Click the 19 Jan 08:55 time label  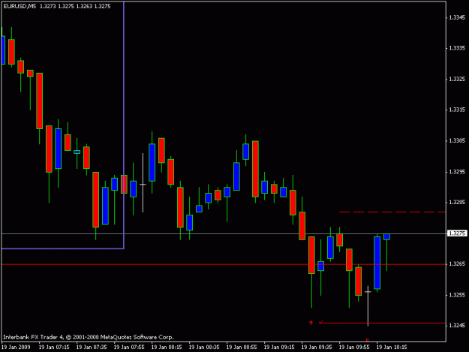(242, 347)
